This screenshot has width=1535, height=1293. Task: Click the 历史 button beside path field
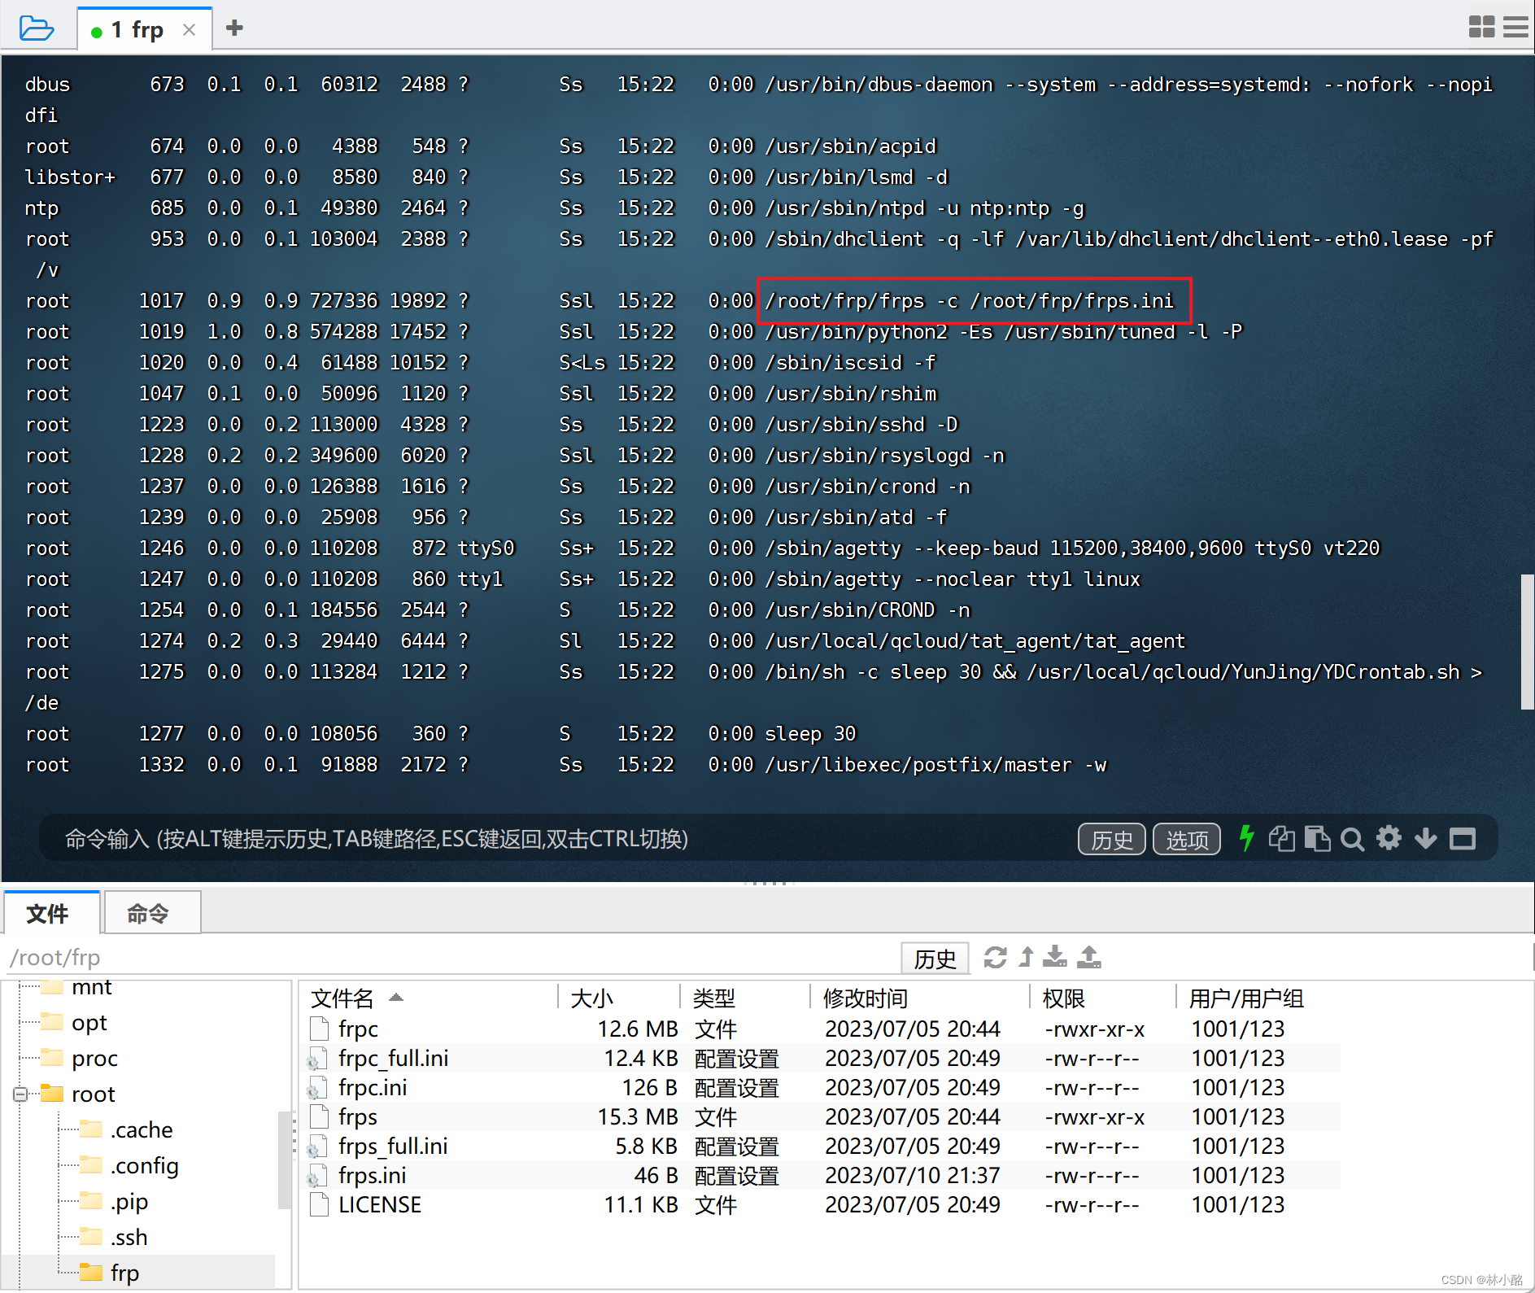(x=935, y=958)
